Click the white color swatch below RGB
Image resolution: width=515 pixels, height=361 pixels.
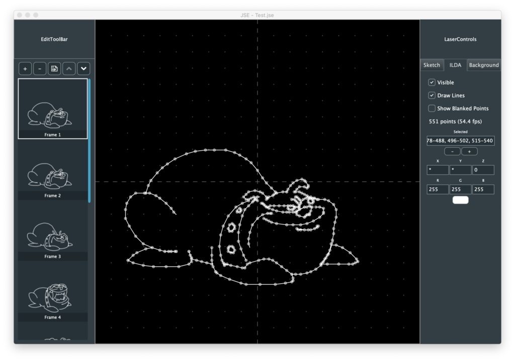click(460, 200)
